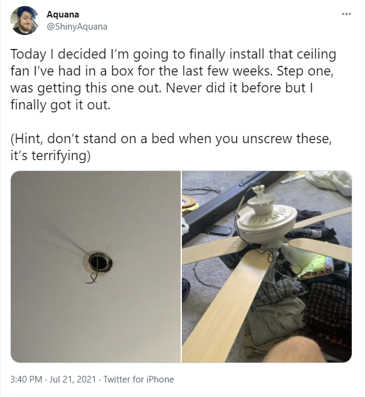The image size is (365, 397).
Task: Open the tweet's more options ellipsis
Action: (x=346, y=14)
